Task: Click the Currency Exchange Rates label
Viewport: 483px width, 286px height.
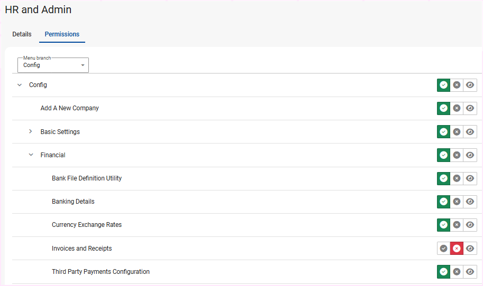Action: (x=87, y=225)
